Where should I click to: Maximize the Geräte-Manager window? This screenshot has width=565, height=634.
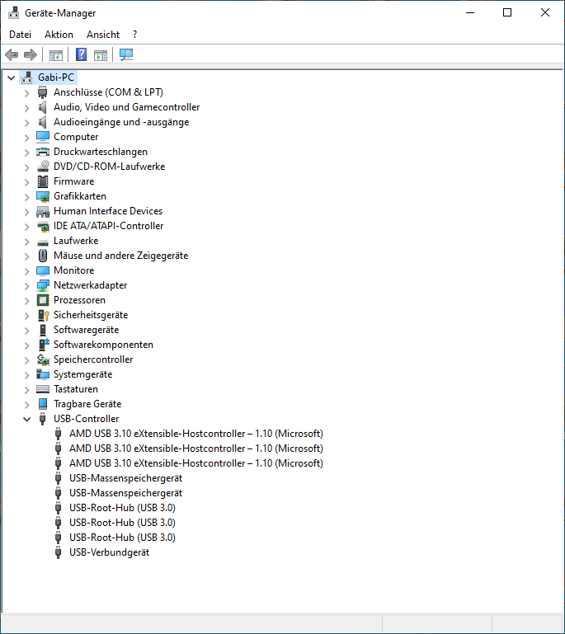click(x=507, y=13)
